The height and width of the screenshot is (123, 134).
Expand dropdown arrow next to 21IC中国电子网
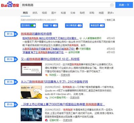pyautogui.click(x=67, y=98)
